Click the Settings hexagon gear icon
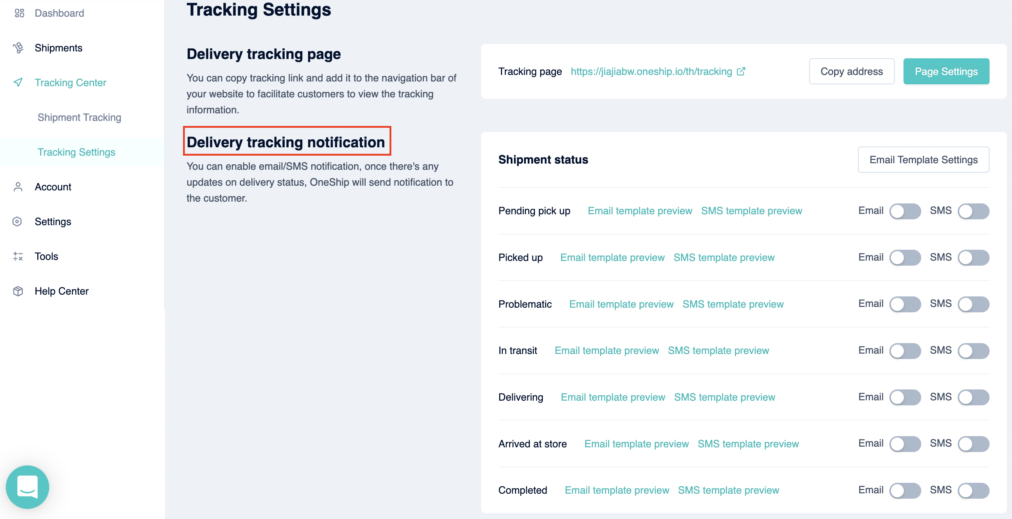Viewport: 1012px width, 519px height. (x=17, y=221)
